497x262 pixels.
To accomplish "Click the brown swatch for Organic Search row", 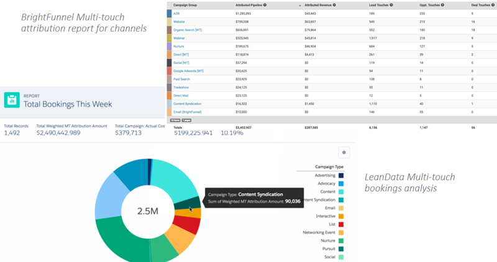I will [x=169, y=30].
